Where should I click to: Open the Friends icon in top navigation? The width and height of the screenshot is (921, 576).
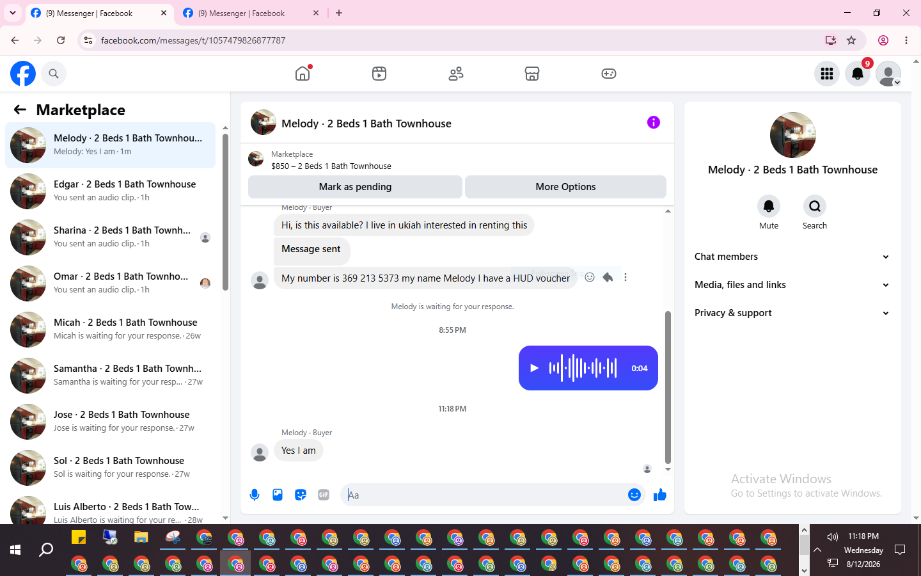456,74
